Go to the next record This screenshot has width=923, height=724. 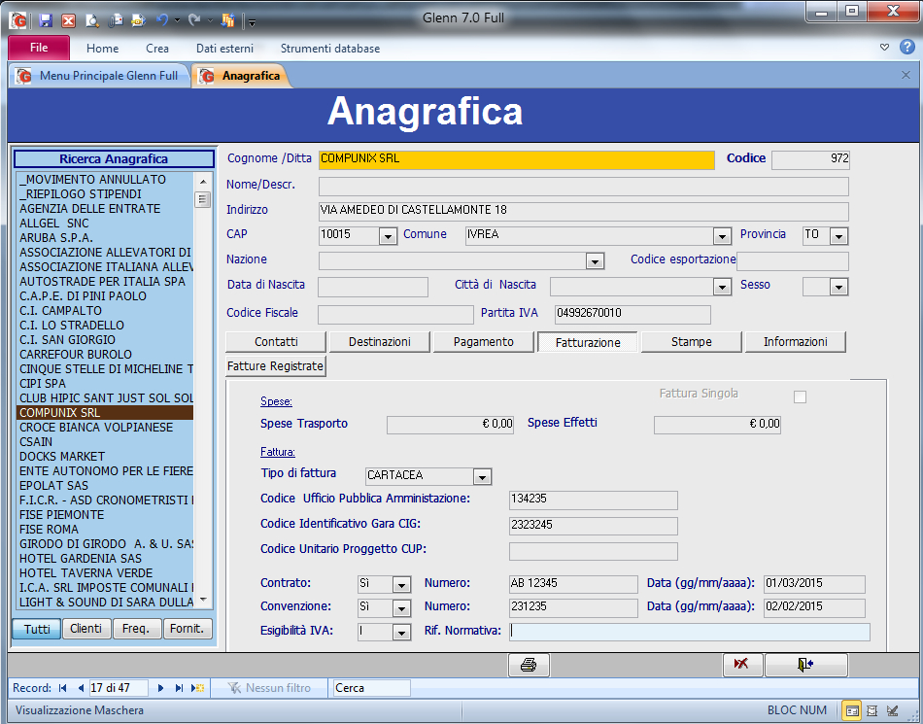[x=160, y=688]
